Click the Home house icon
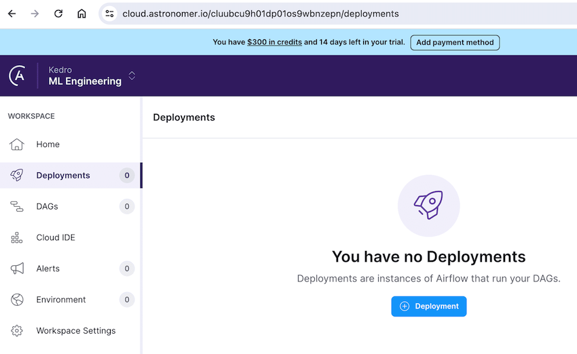The width and height of the screenshot is (577, 354). pyautogui.click(x=17, y=144)
